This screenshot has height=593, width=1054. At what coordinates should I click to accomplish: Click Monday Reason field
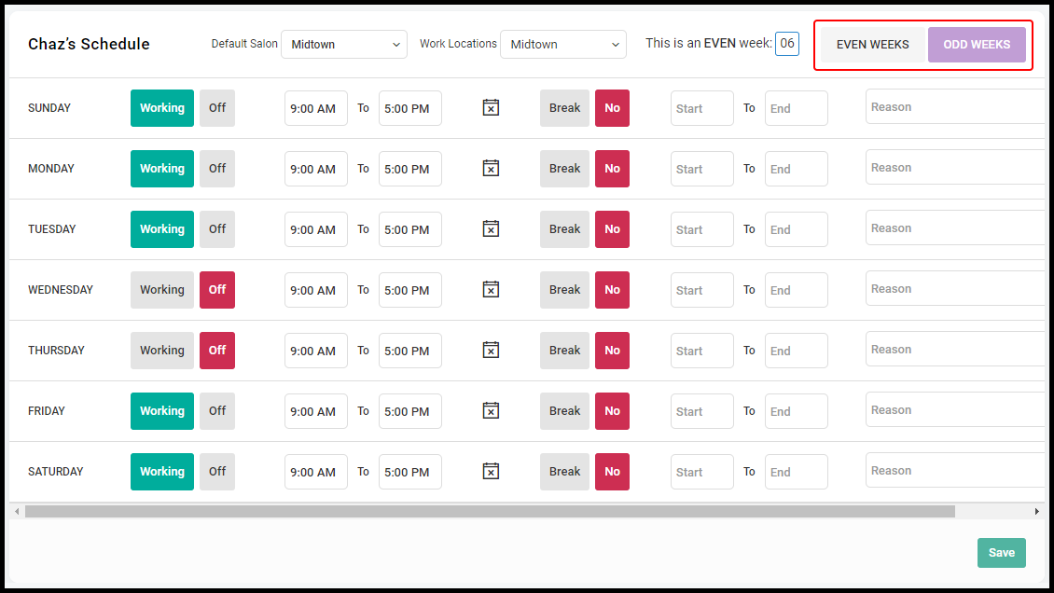(x=956, y=167)
